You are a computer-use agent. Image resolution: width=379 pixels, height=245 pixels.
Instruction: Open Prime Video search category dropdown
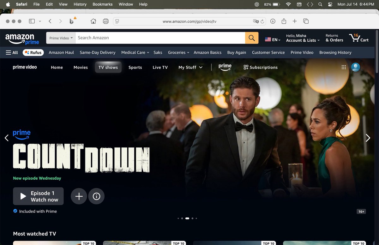[x=61, y=38]
